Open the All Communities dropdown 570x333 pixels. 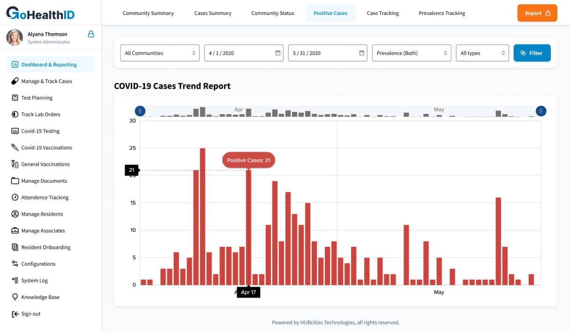tap(160, 53)
